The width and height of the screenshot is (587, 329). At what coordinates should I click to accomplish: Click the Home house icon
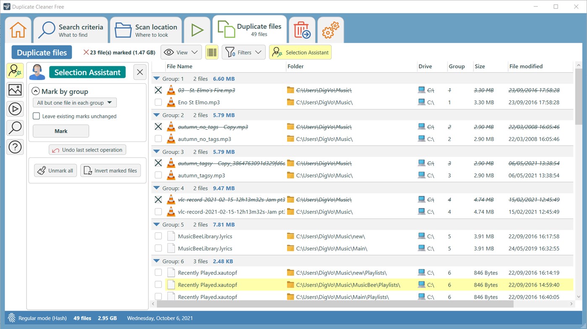pyautogui.click(x=18, y=29)
